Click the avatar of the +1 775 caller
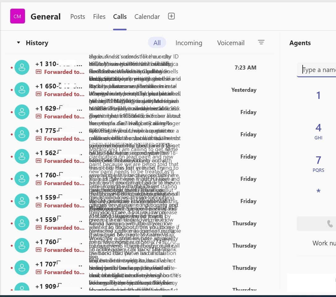 22,134
